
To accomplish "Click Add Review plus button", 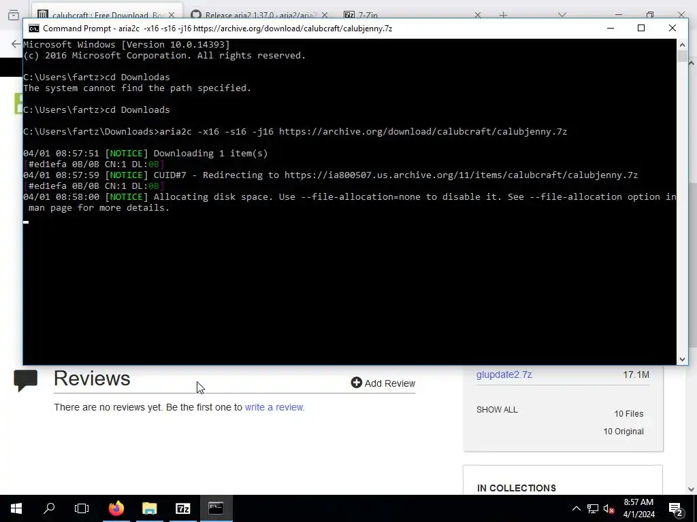I will click(383, 383).
